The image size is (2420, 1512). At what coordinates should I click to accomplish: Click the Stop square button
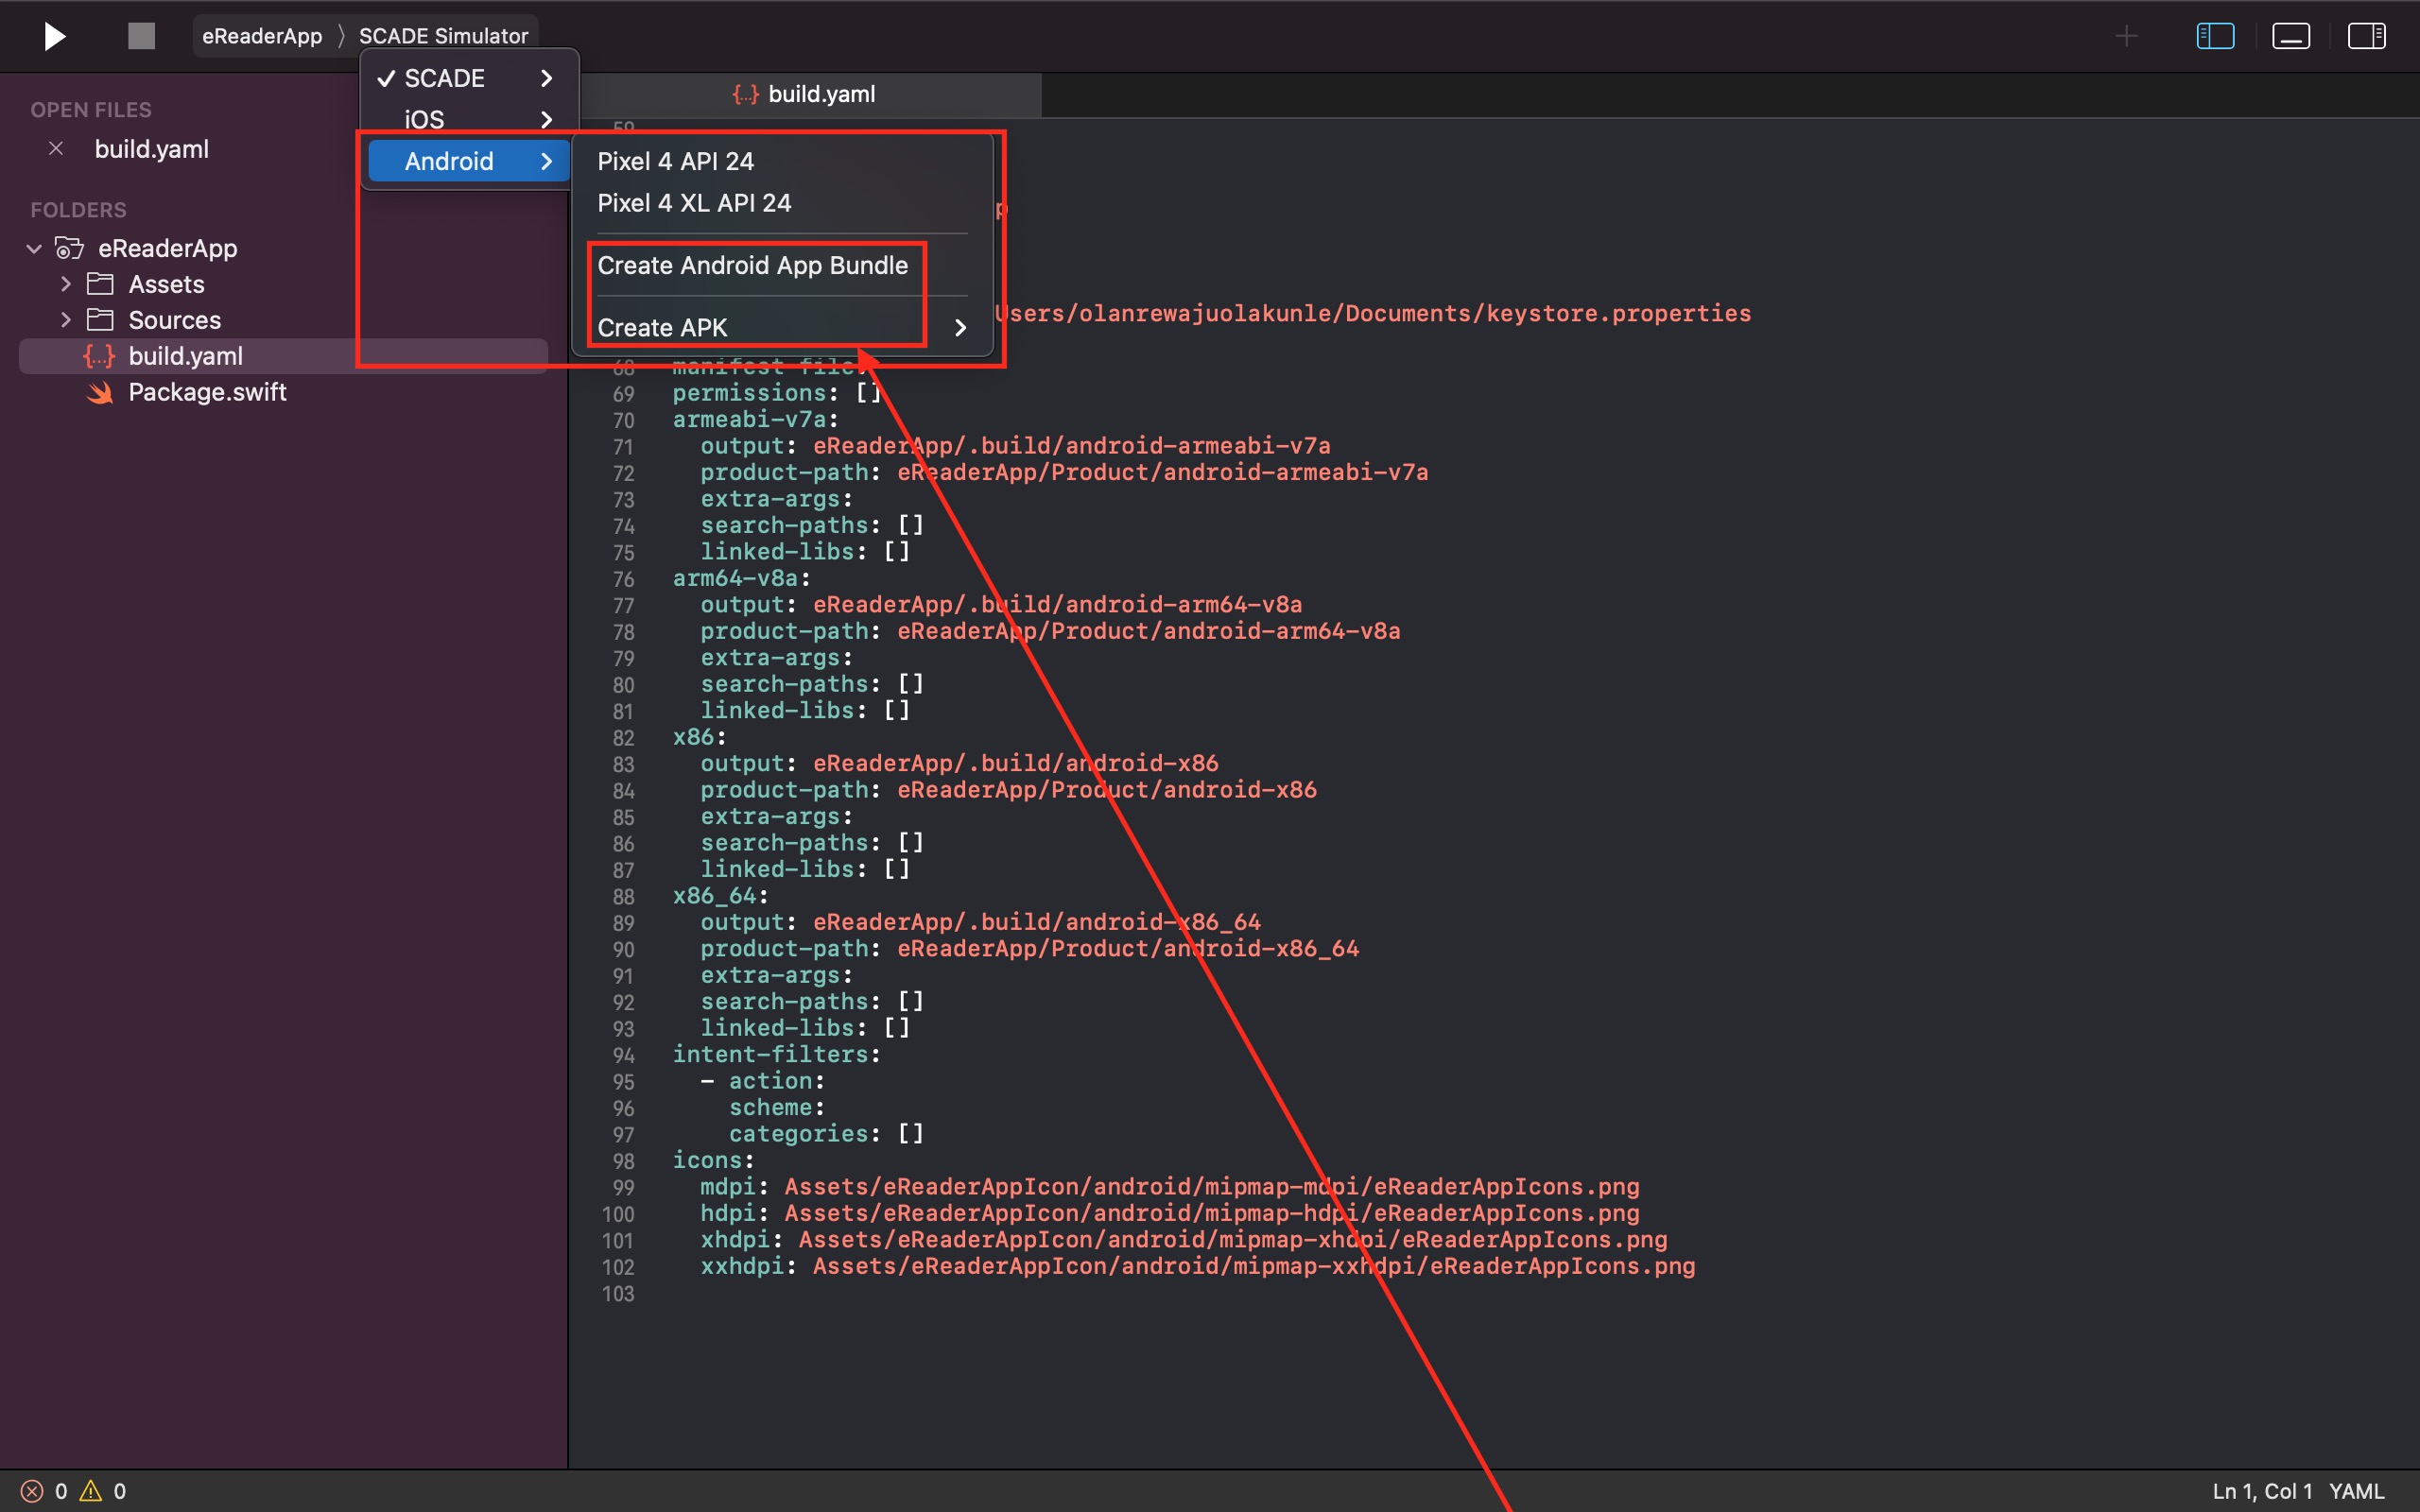point(141,36)
